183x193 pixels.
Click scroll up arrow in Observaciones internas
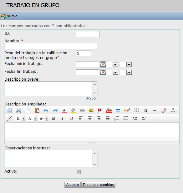click(95, 153)
